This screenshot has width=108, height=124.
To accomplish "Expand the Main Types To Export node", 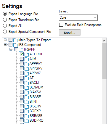I will click(5, 40).
